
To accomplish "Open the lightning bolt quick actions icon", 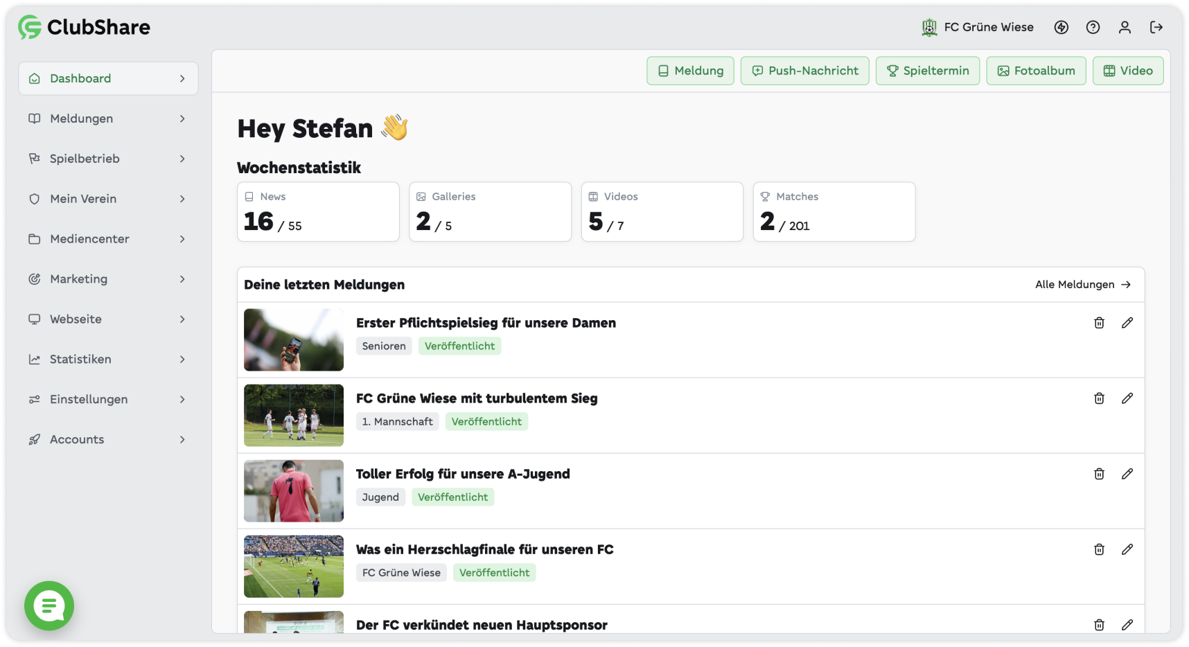I will click(1061, 27).
